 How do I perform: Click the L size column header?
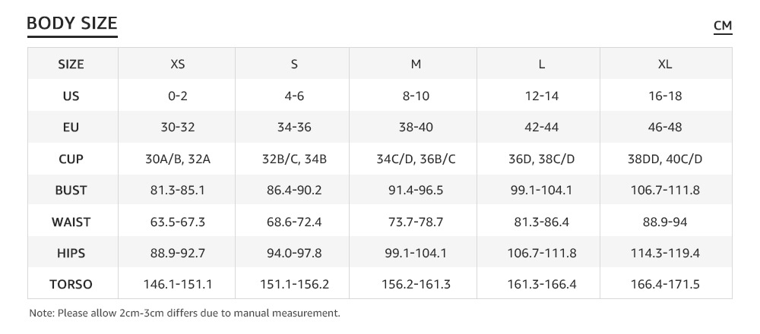(x=541, y=65)
